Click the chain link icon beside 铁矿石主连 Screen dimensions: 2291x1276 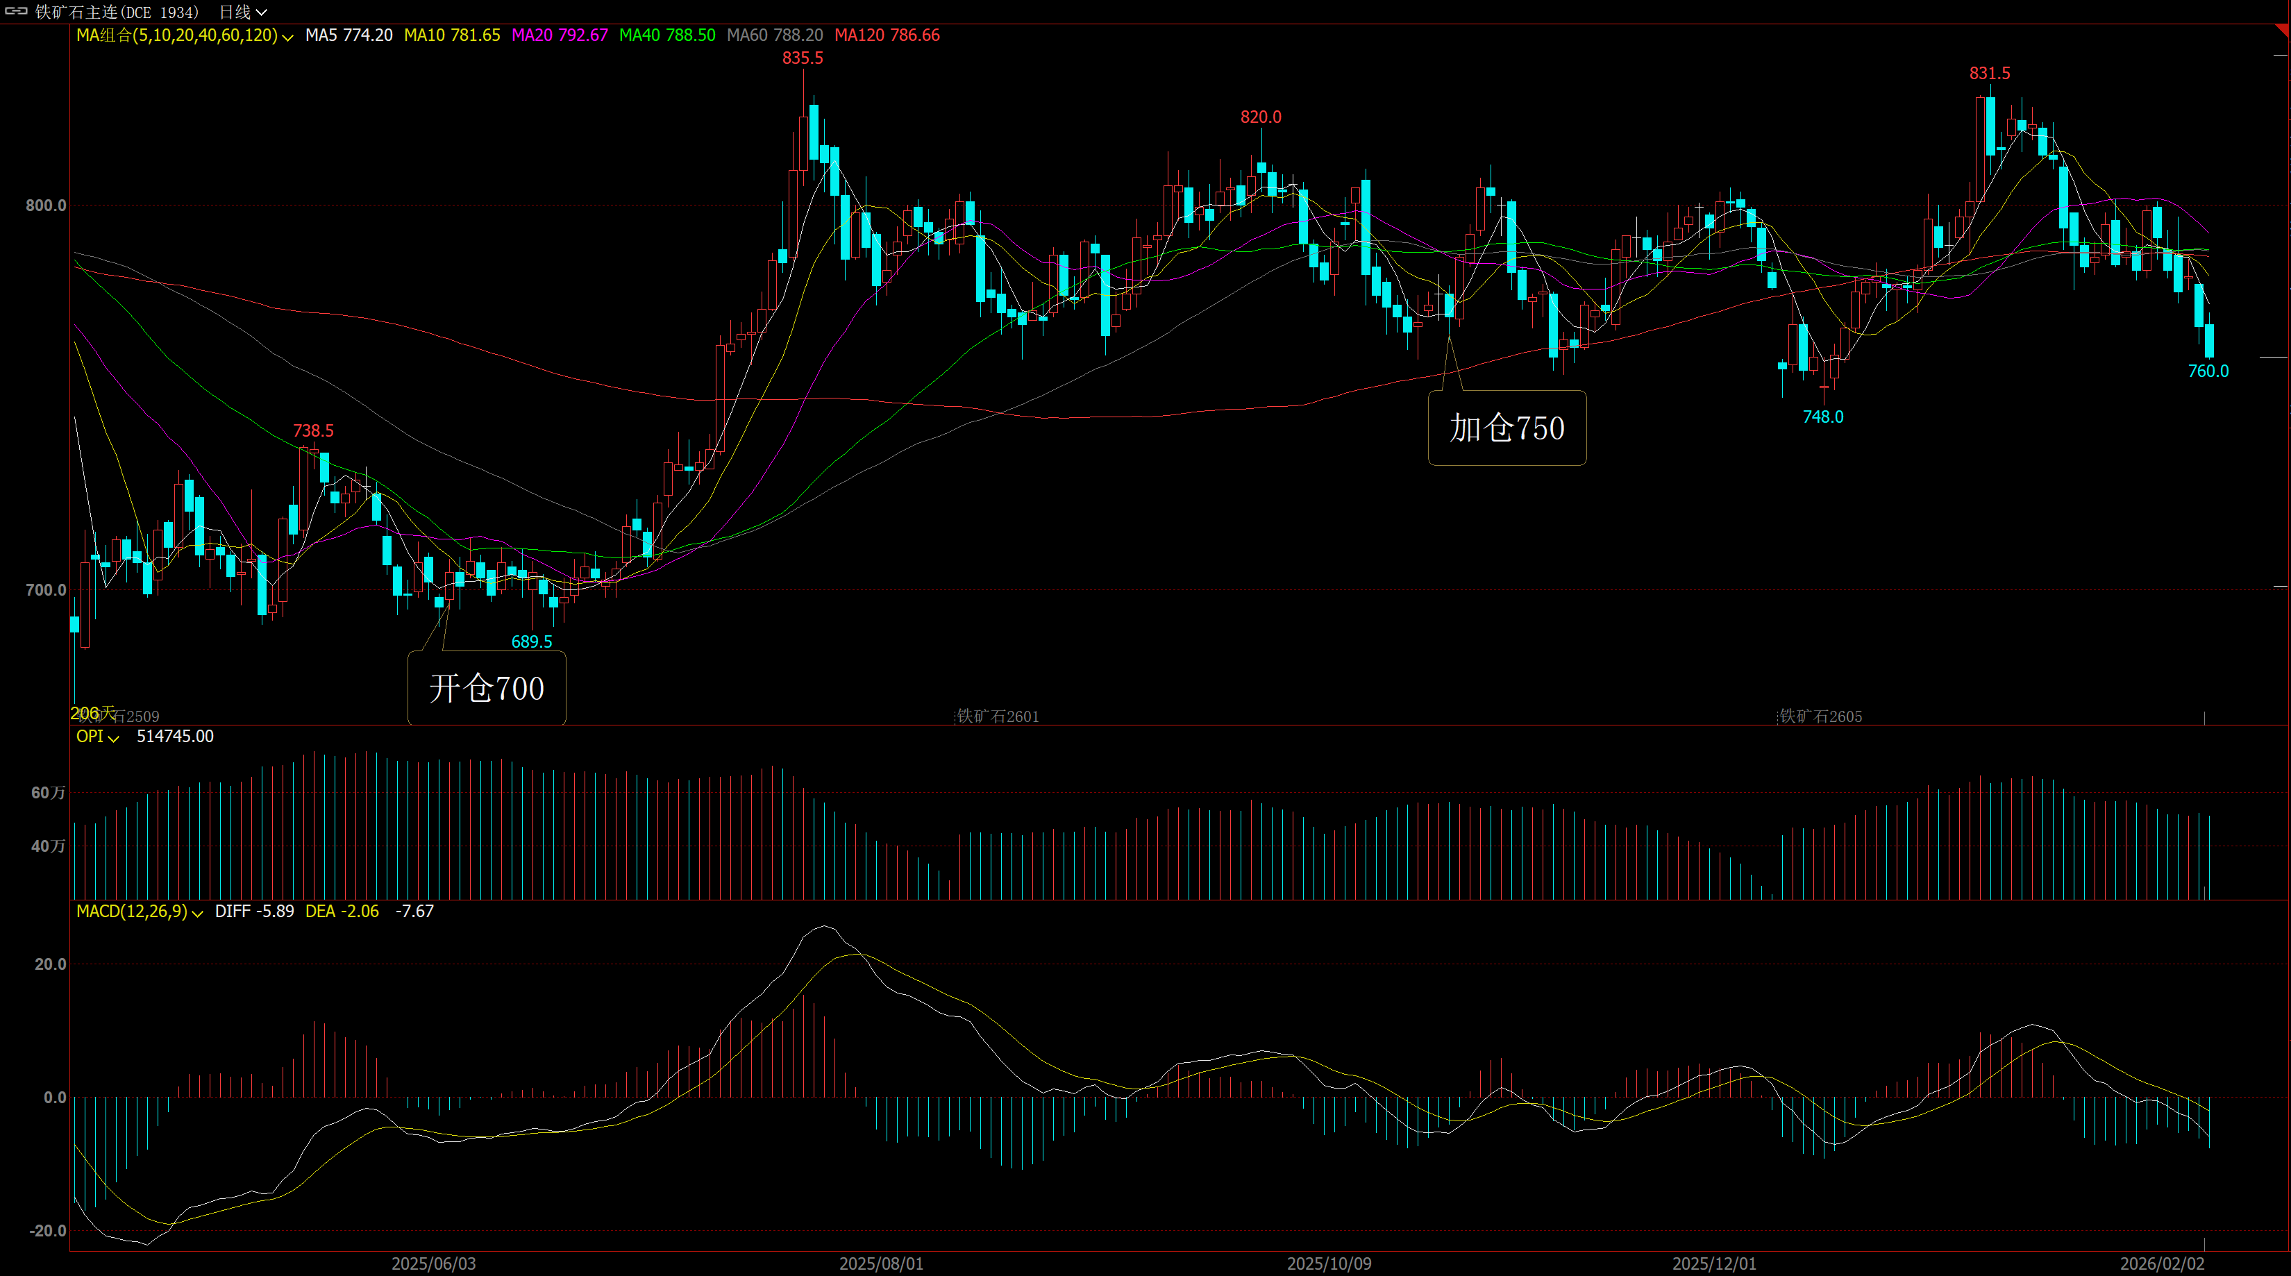tap(16, 12)
